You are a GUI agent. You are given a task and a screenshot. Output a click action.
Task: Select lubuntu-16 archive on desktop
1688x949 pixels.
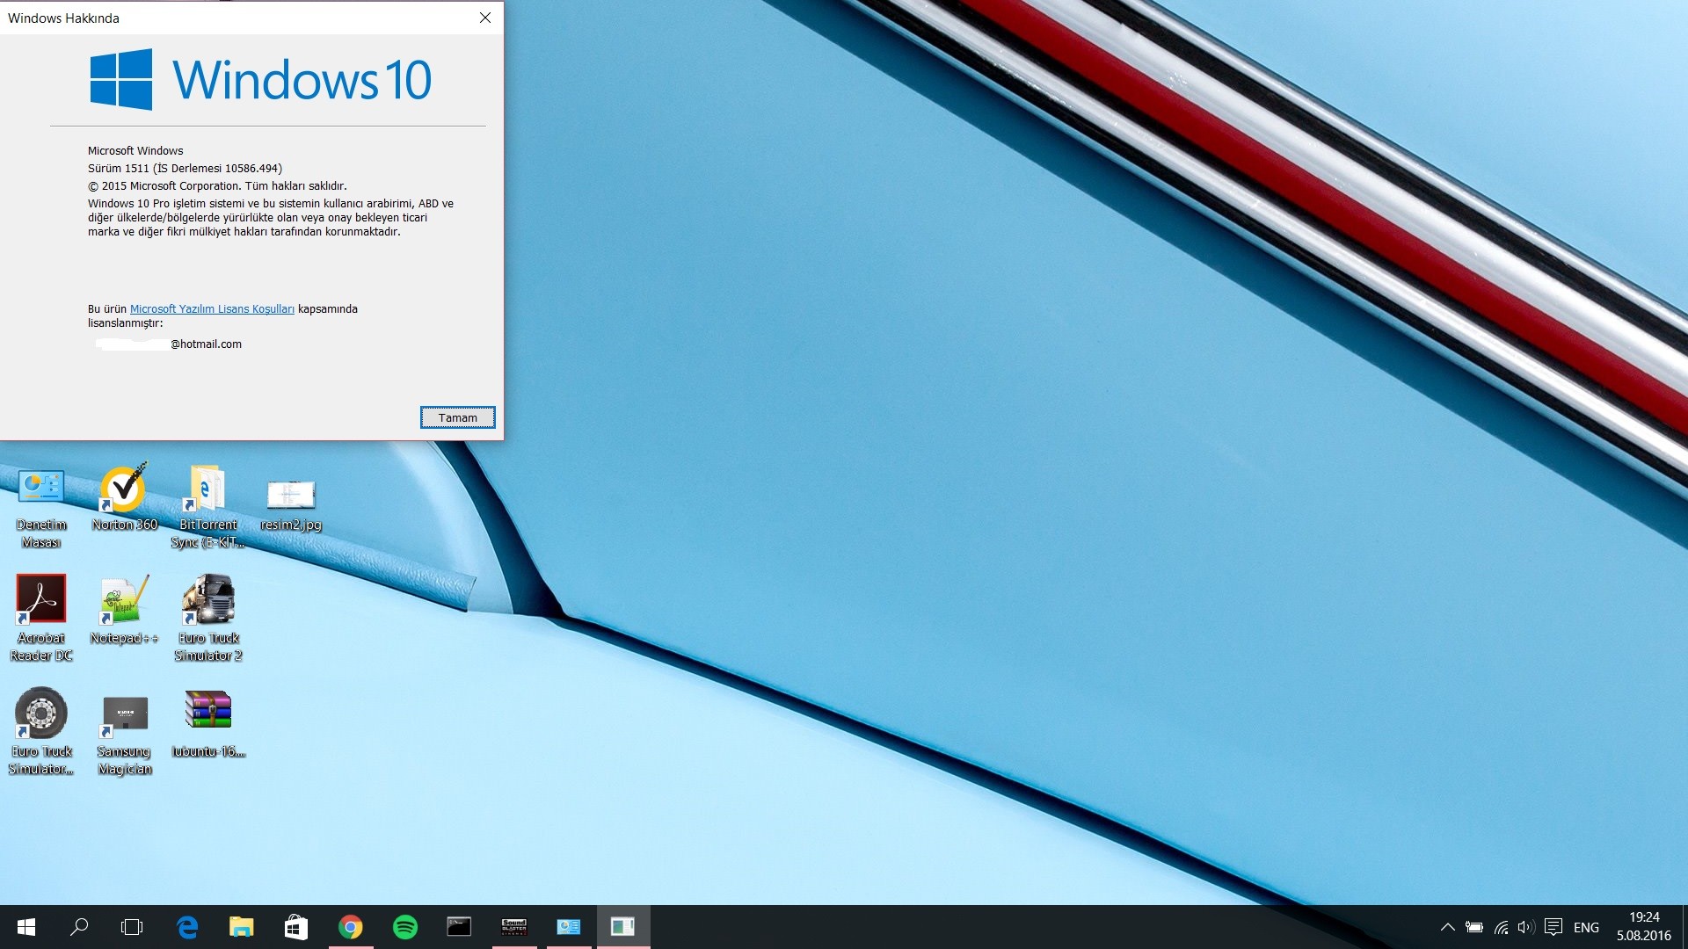(207, 723)
